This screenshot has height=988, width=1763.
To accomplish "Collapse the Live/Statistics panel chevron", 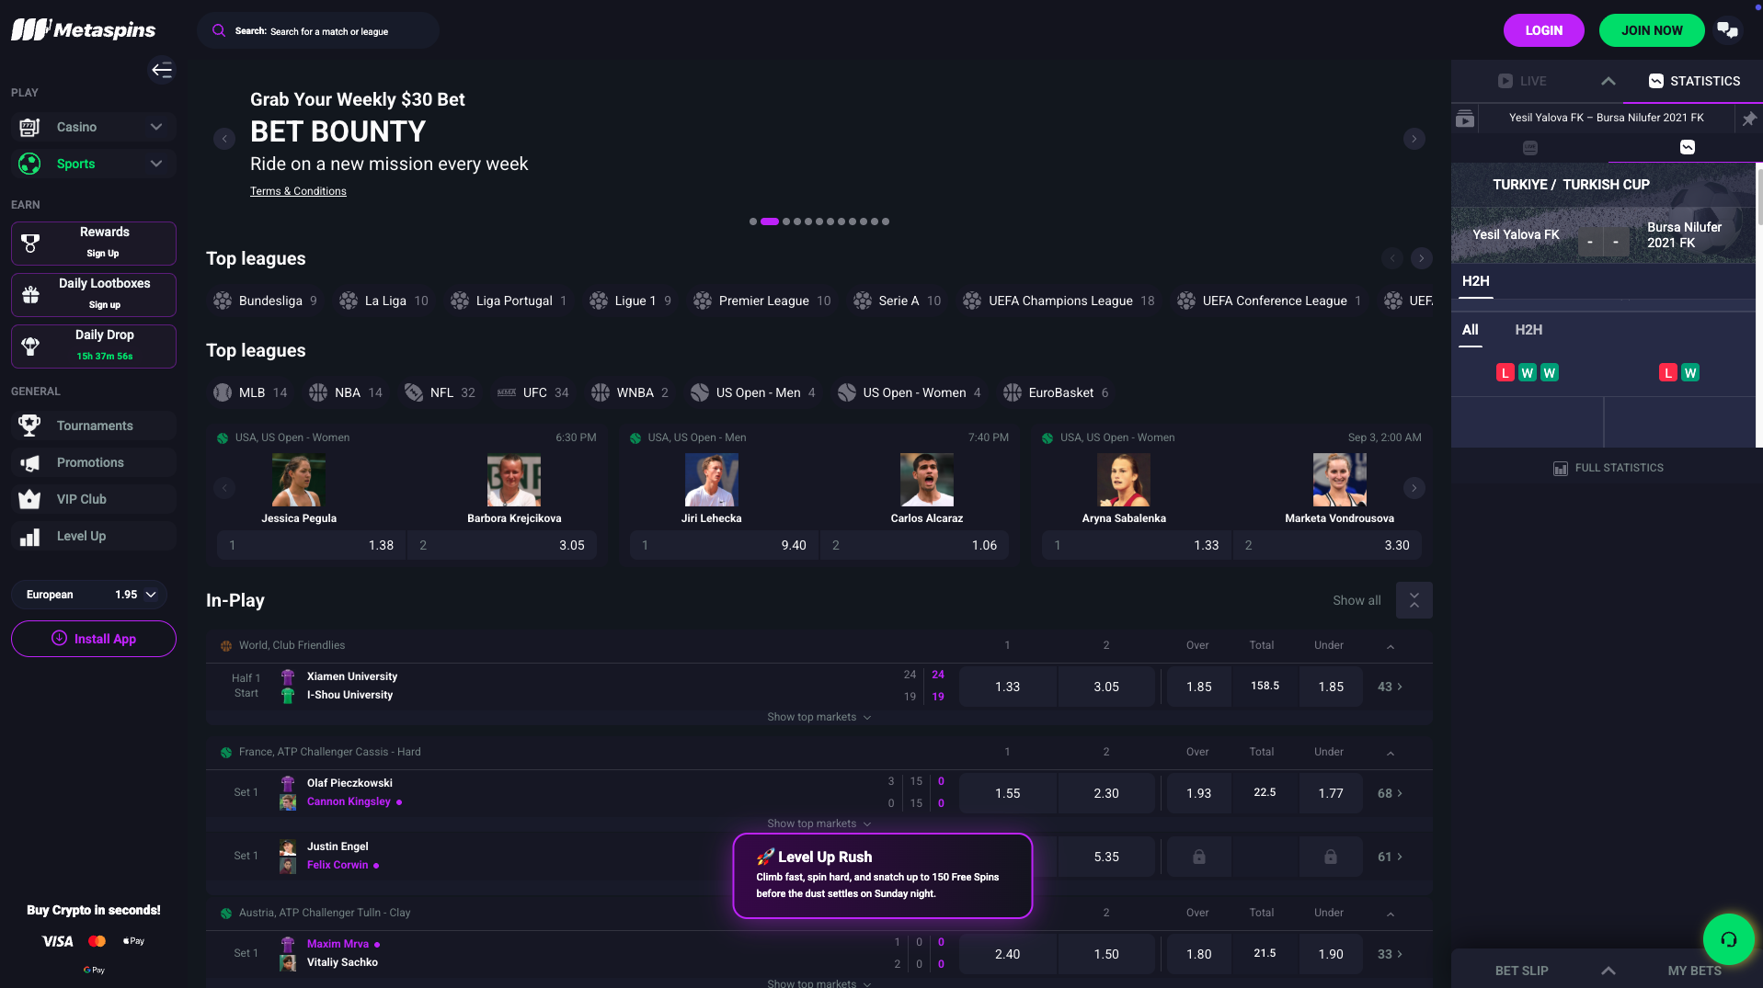I will tap(1608, 81).
